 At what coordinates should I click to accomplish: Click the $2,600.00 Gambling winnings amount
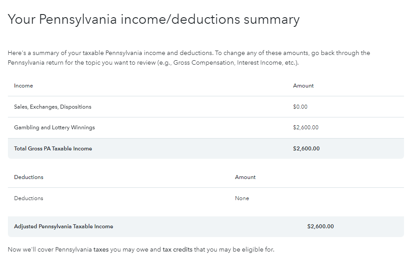coord(306,127)
